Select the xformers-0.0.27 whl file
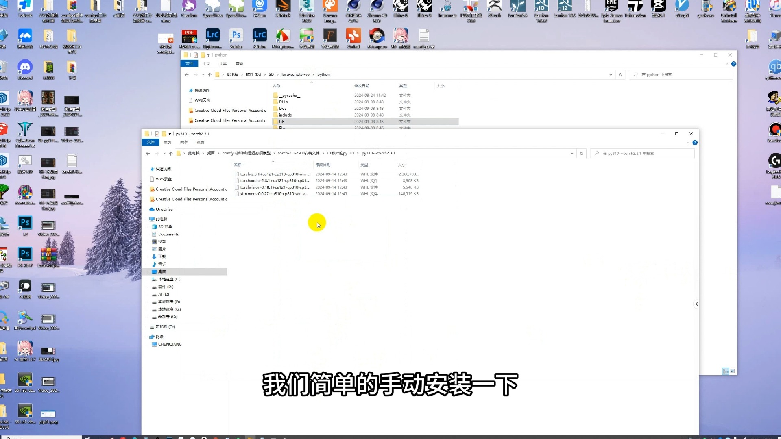781x439 pixels. [x=274, y=194]
